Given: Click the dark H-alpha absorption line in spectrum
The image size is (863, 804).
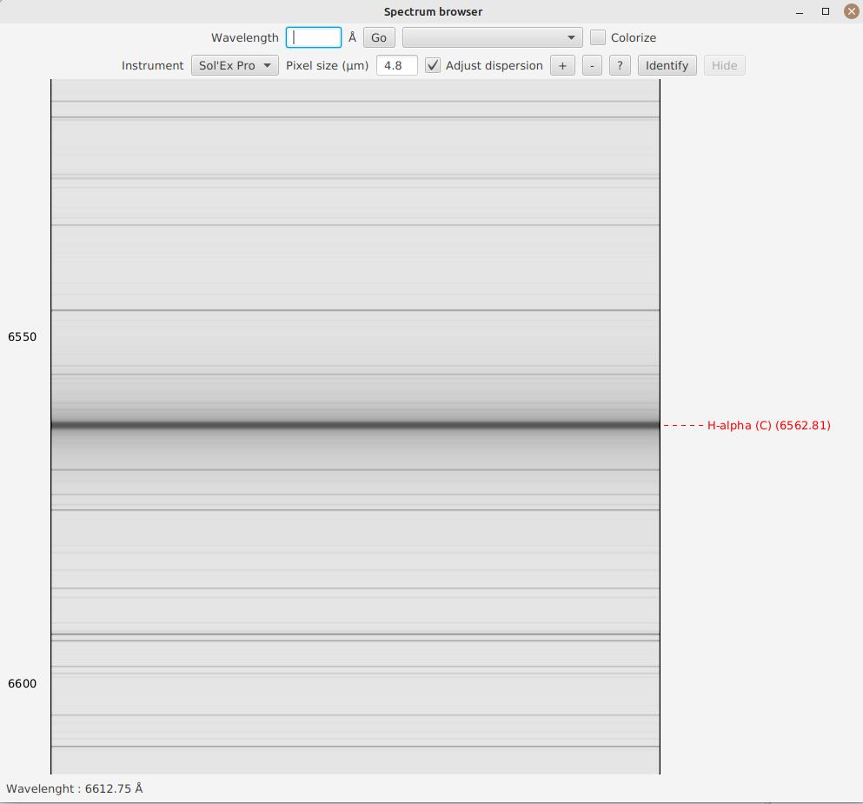Looking at the screenshot, I should click(x=355, y=425).
